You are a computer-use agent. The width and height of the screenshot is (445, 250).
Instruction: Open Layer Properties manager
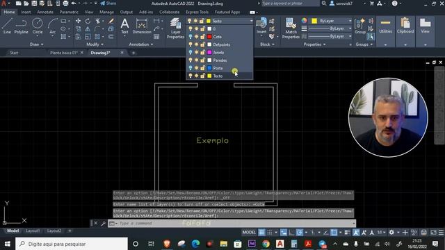coord(175,28)
